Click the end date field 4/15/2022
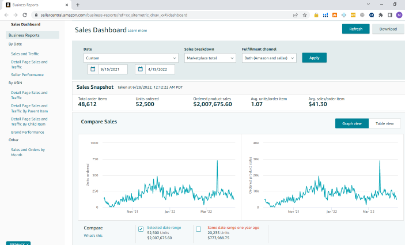This screenshot has width=405, height=245. click(x=160, y=69)
